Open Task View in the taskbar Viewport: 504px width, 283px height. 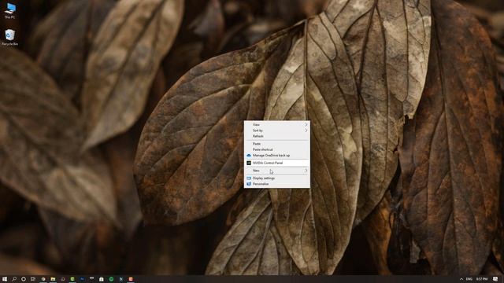(33, 279)
